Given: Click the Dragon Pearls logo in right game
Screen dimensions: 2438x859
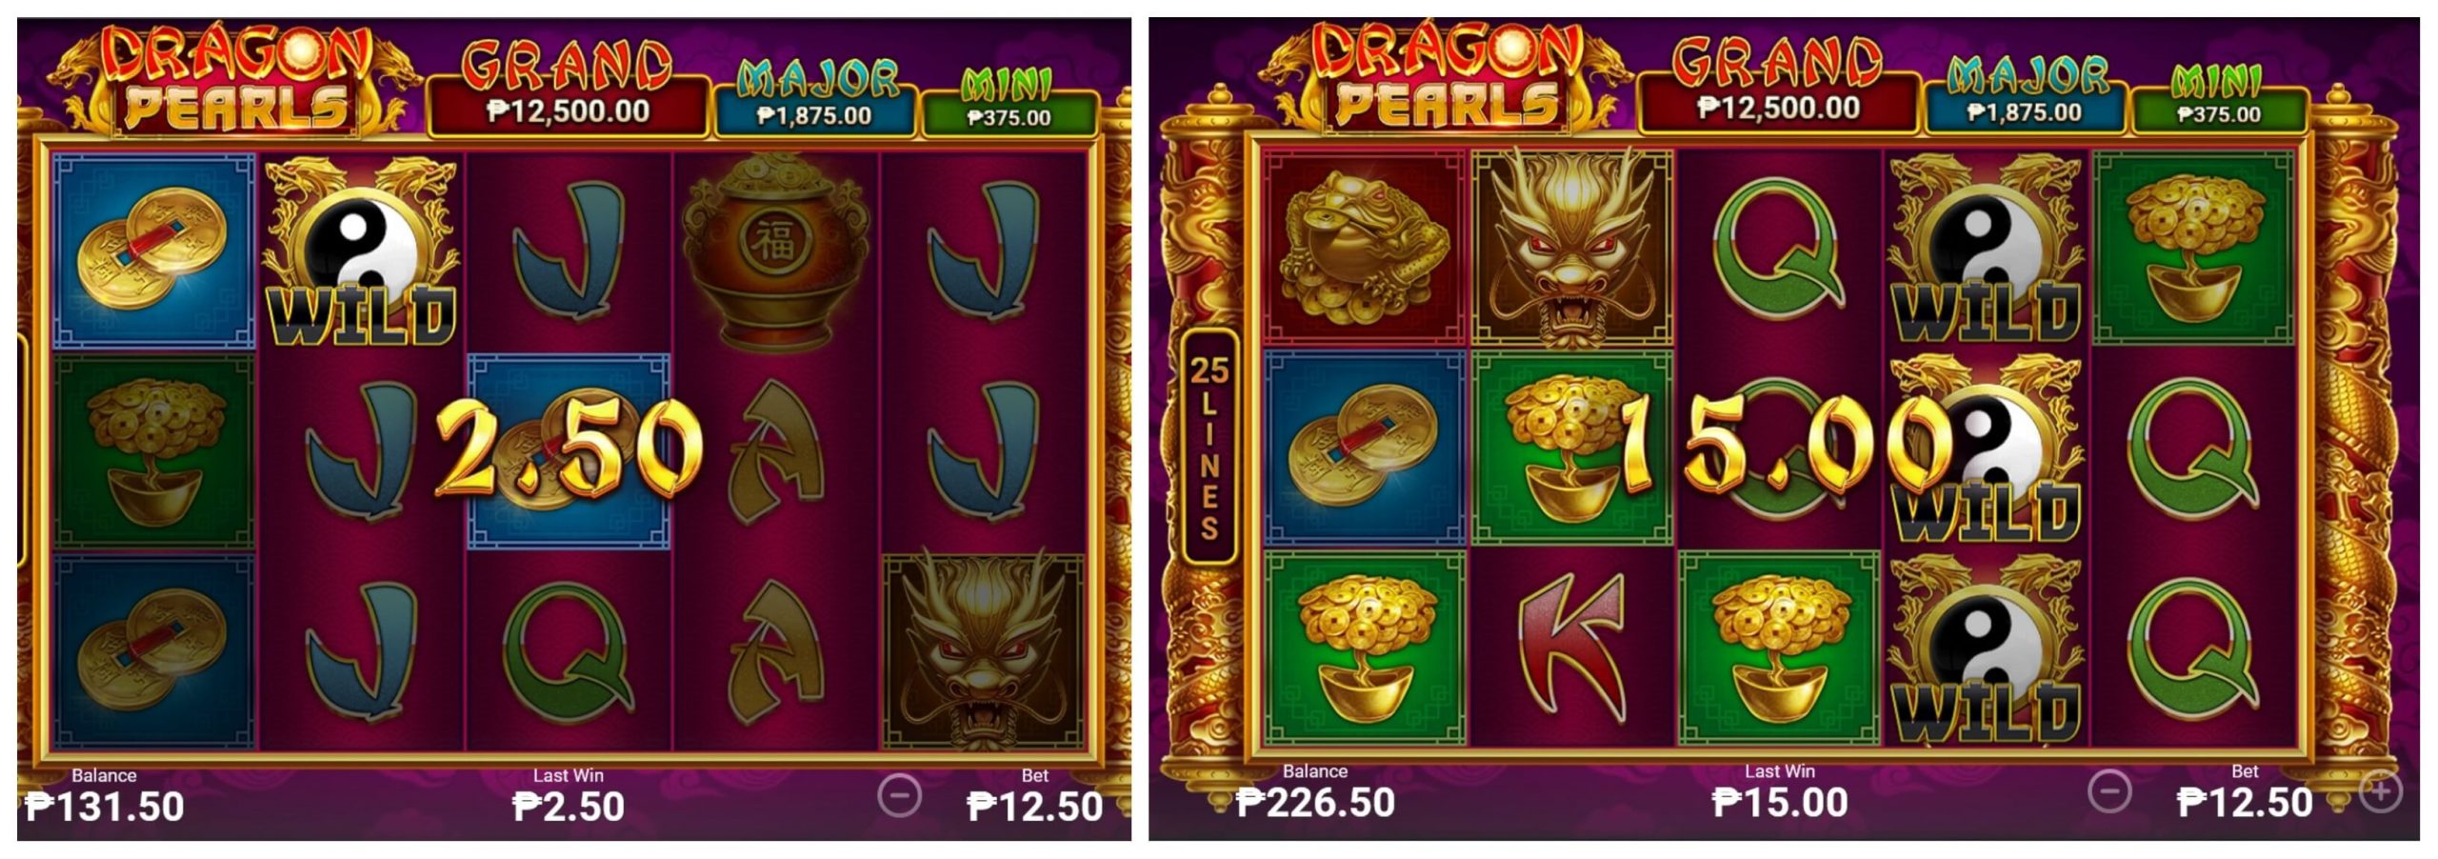Looking at the screenshot, I should pyautogui.click(x=1448, y=78).
